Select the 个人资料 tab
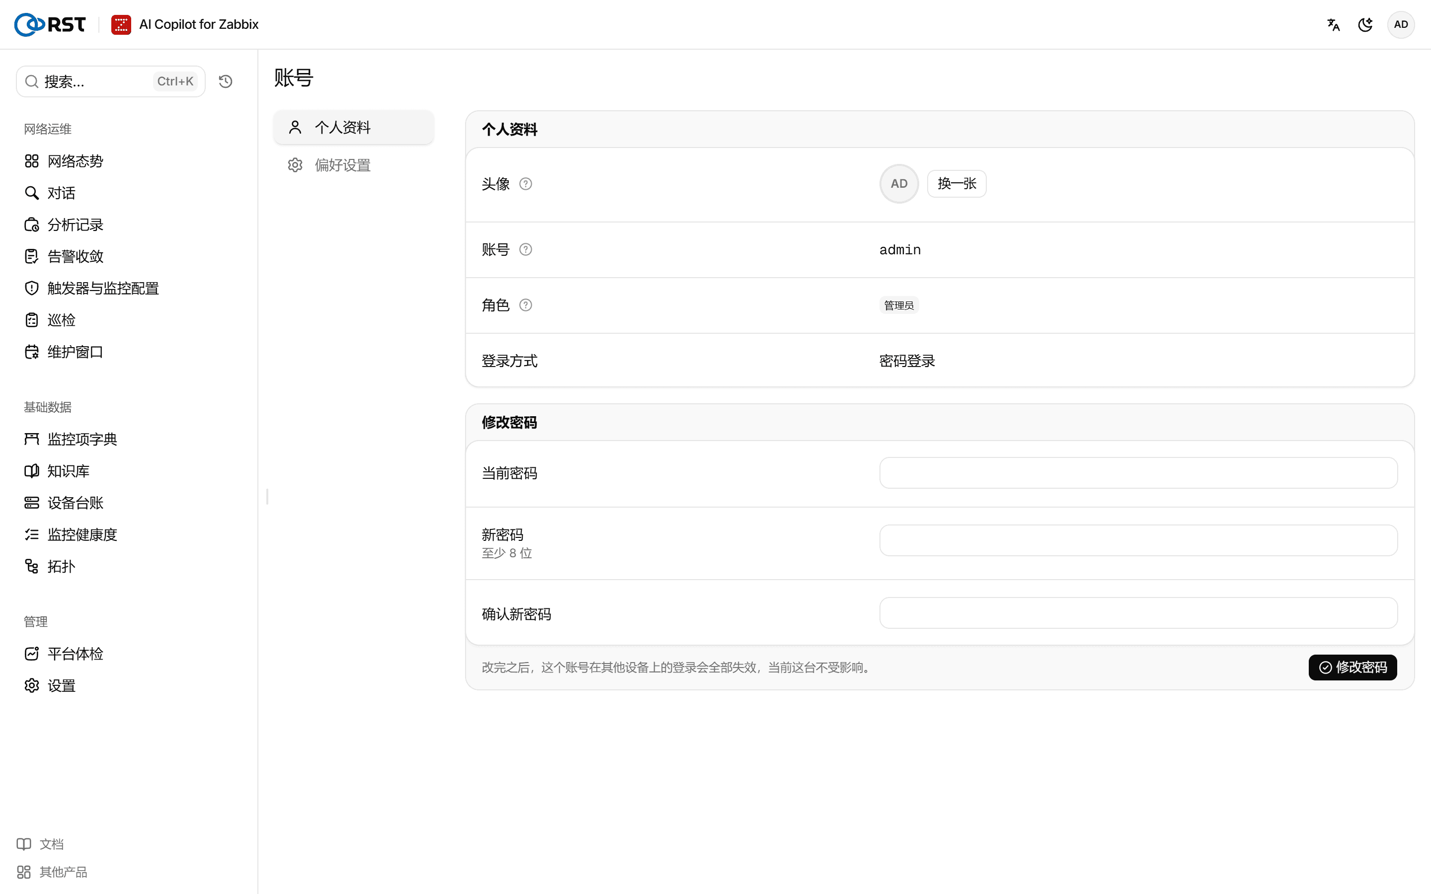The height and width of the screenshot is (894, 1431). pyautogui.click(x=354, y=127)
